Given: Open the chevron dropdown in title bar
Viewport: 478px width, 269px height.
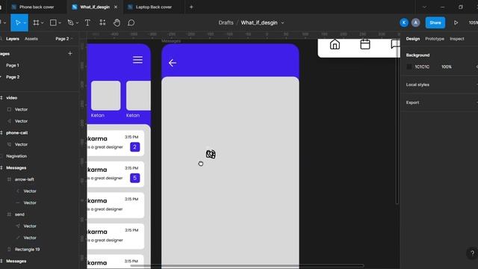Looking at the screenshot, I should point(424,7).
